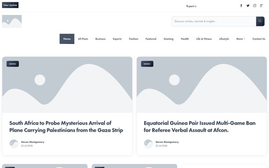The height and width of the screenshot is (168, 269).
Task: Open the Instagram social icon
Action: (254, 6)
